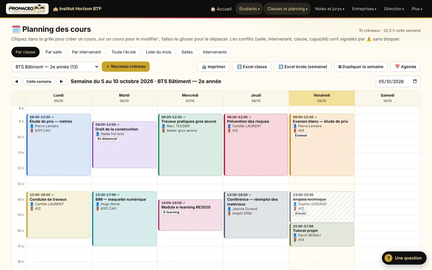Screen dimensions: 432x270
Task: Download the Excel classe export
Action: tap(252, 66)
